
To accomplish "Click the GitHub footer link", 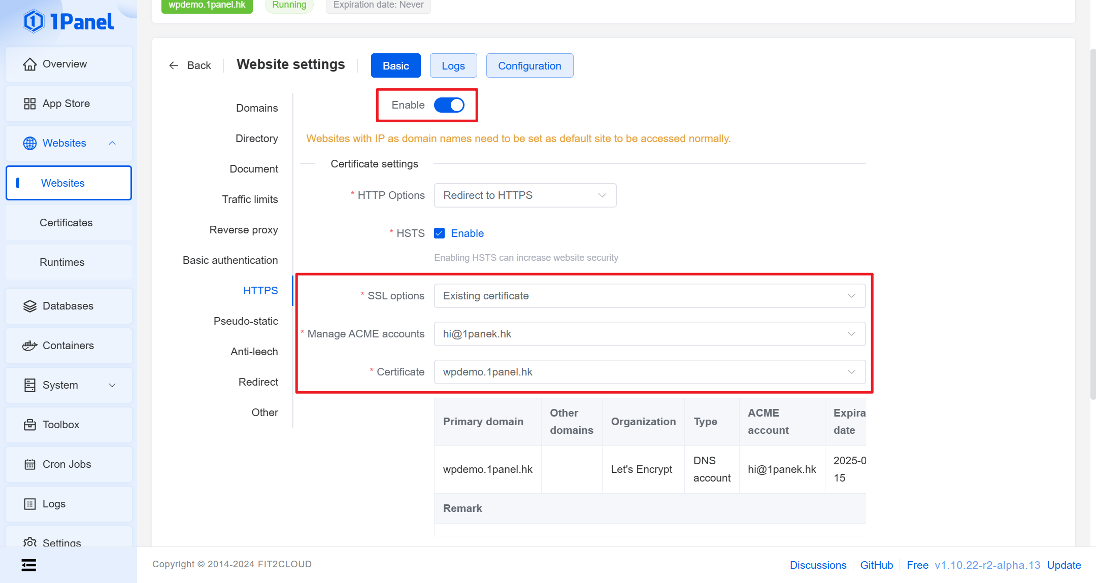I will pyautogui.click(x=876, y=565).
